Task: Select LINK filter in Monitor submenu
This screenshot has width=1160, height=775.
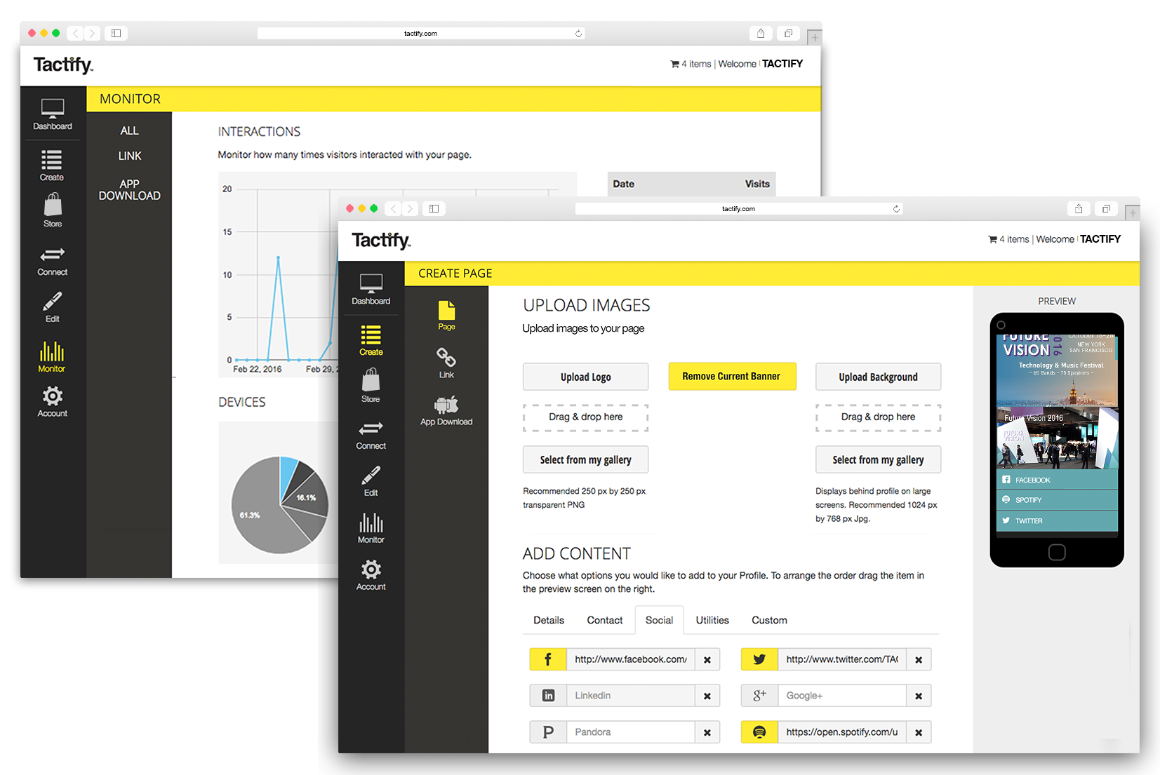Action: [130, 156]
